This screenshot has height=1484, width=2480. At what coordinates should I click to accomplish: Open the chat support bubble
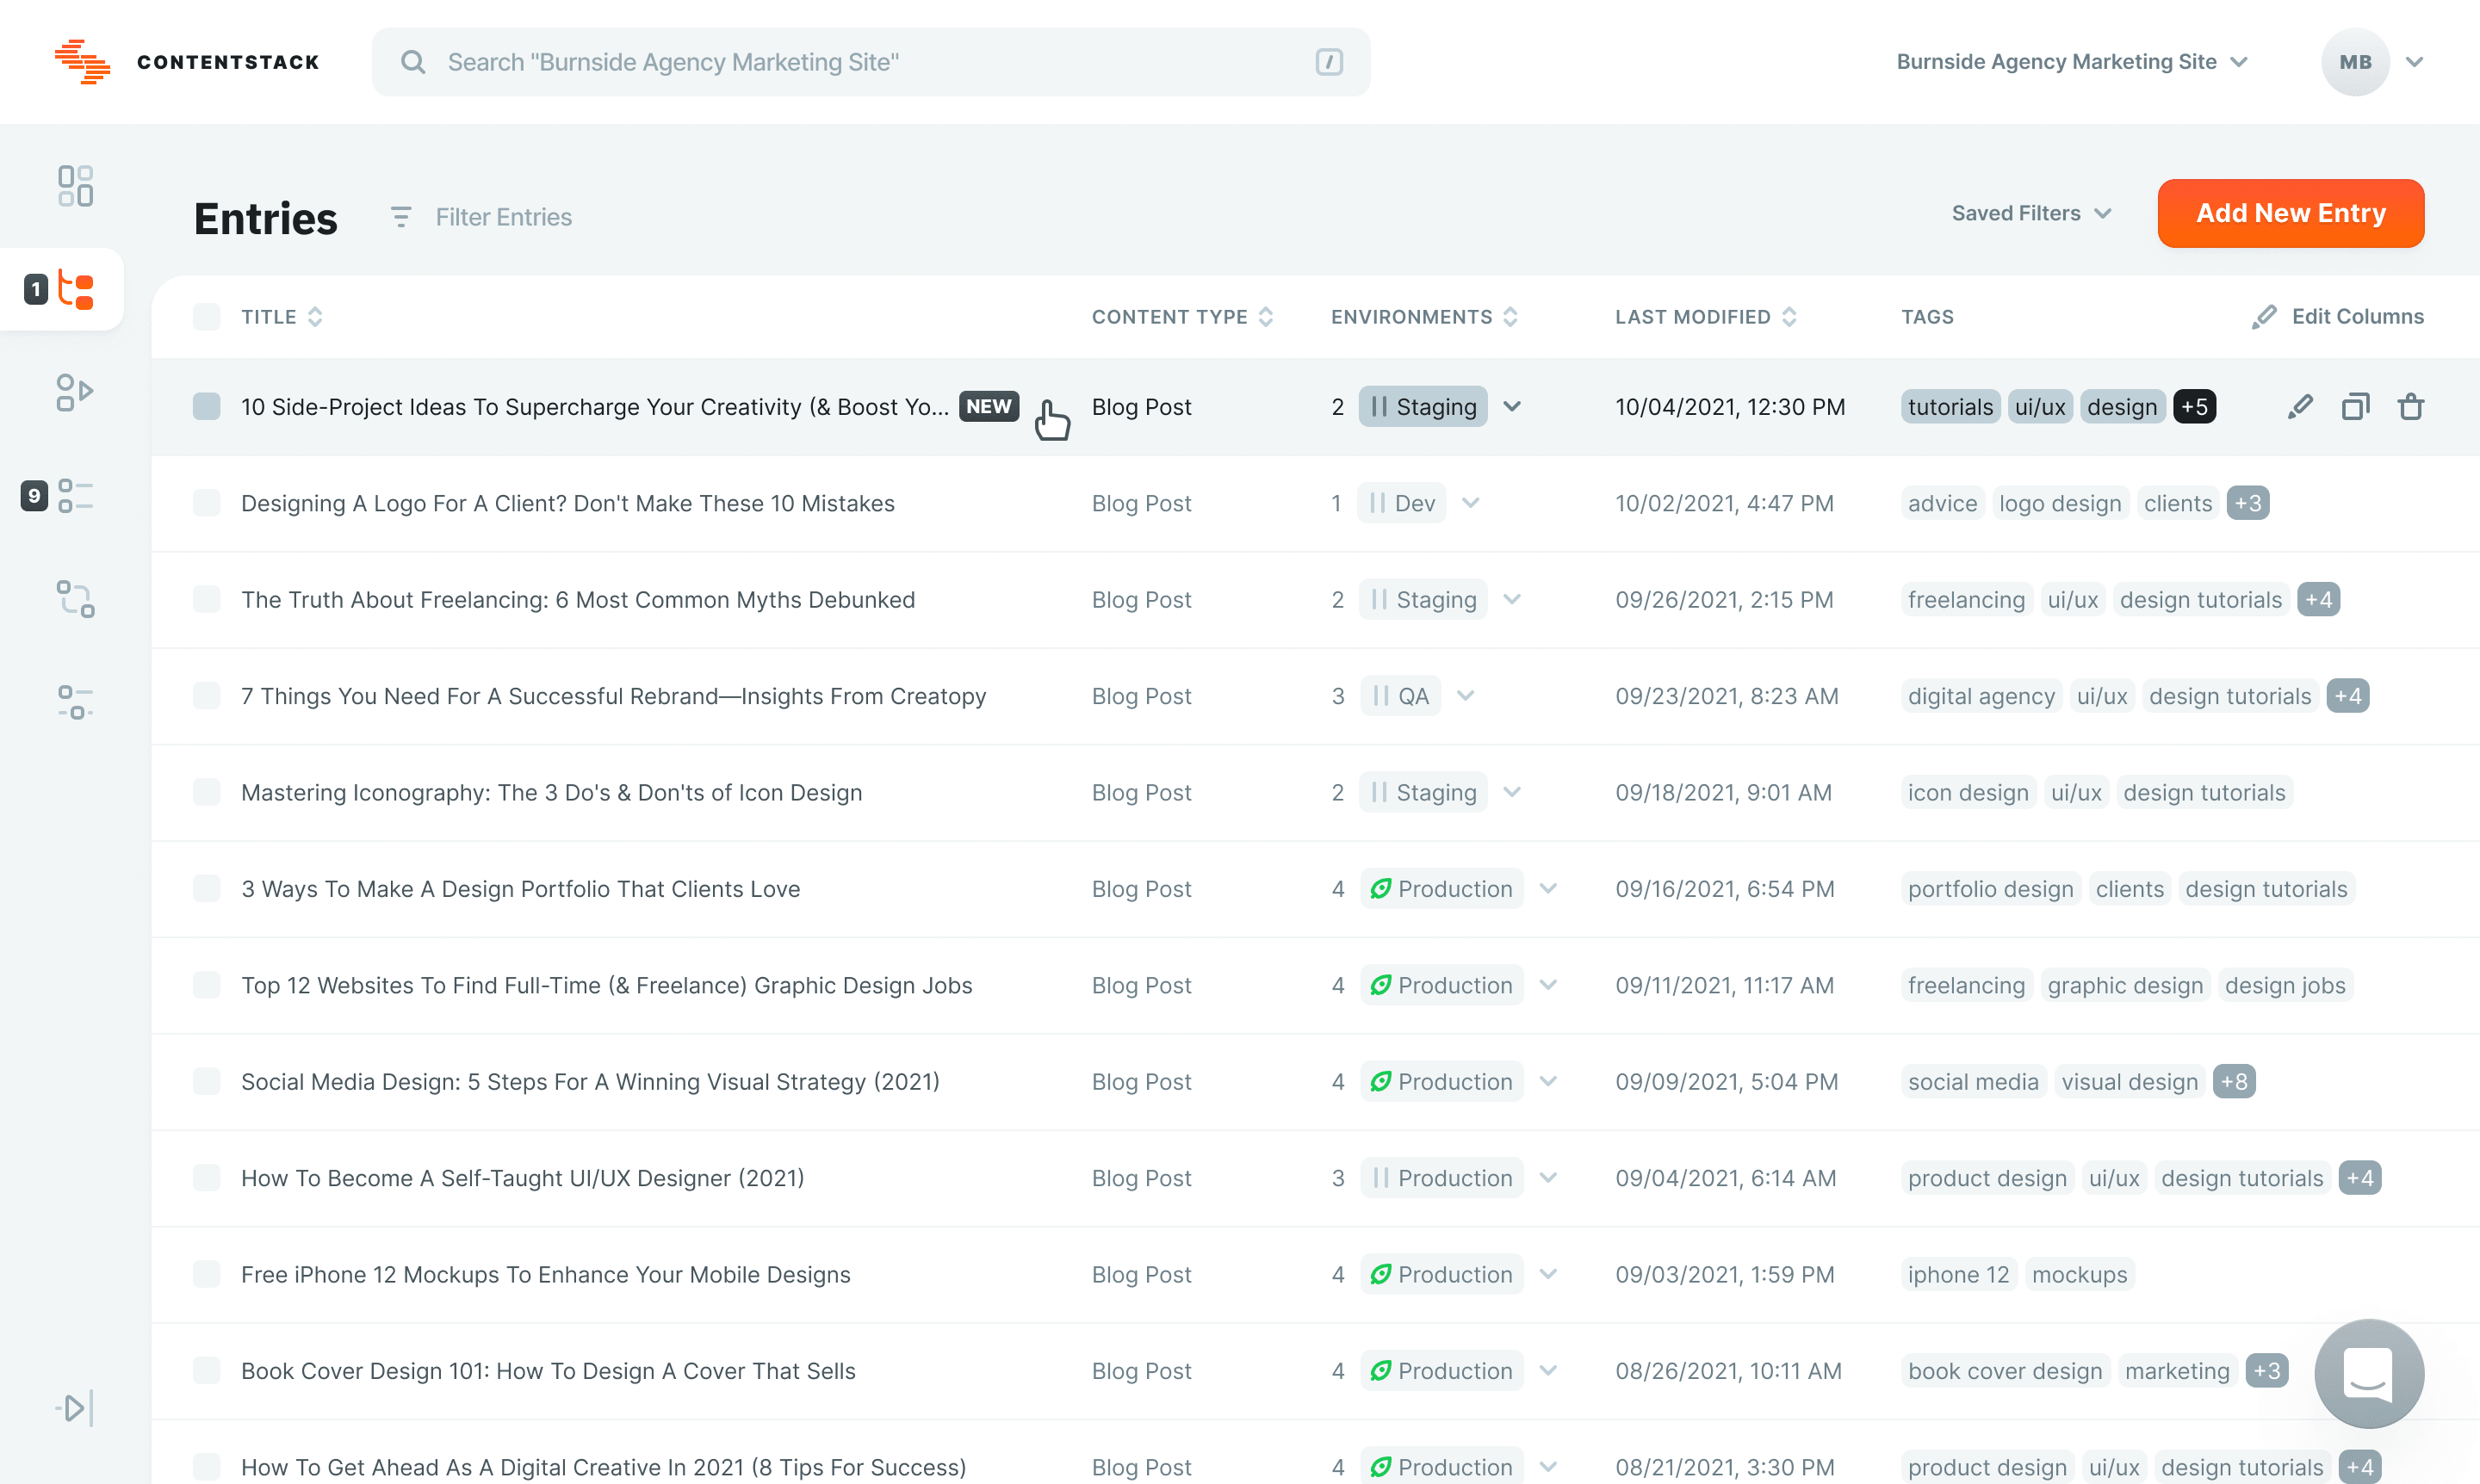pyautogui.click(x=2369, y=1373)
